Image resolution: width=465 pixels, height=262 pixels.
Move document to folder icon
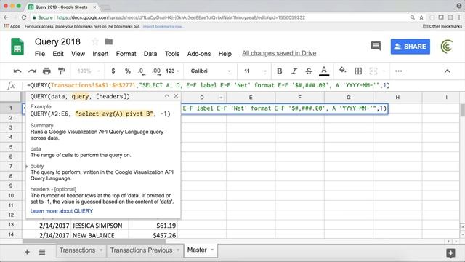(x=108, y=41)
